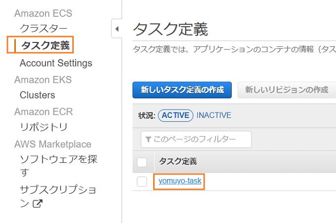Open the yomuyo-task definition link
The image size is (336, 223).
click(x=180, y=181)
